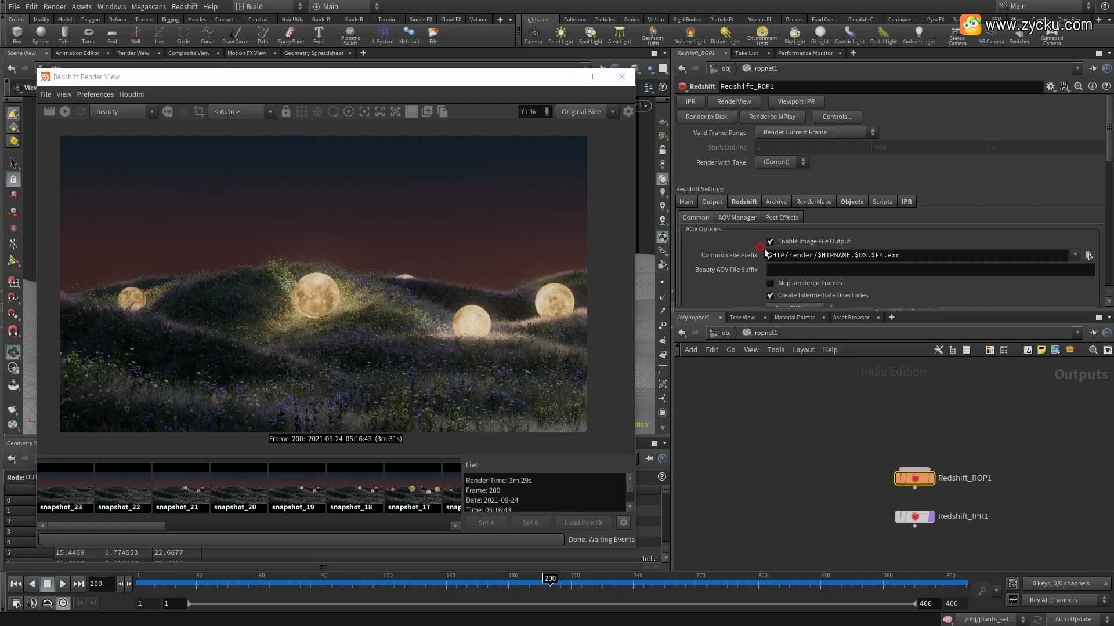Click the Load PostFX button

[x=583, y=522]
